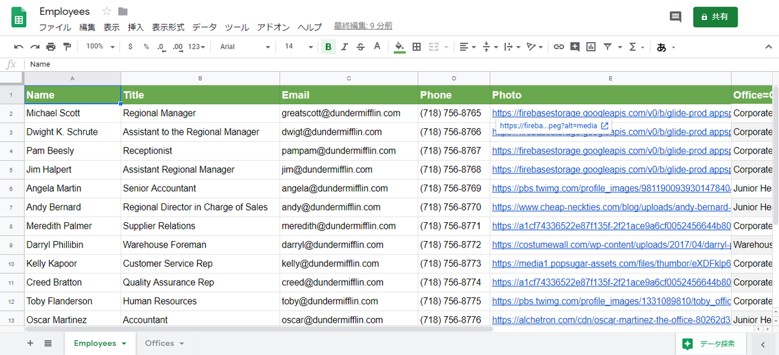Screen dimensions: 779x355
Task: Open the Offices tab dropdown arrow
Action: 182,343
